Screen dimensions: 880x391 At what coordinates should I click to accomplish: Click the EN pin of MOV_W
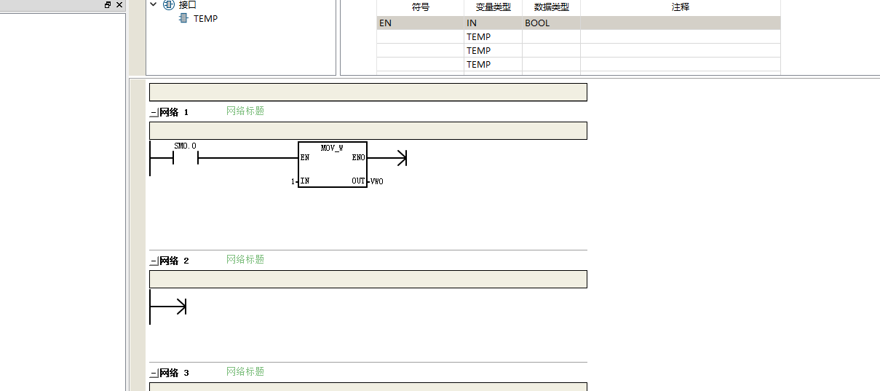point(304,157)
